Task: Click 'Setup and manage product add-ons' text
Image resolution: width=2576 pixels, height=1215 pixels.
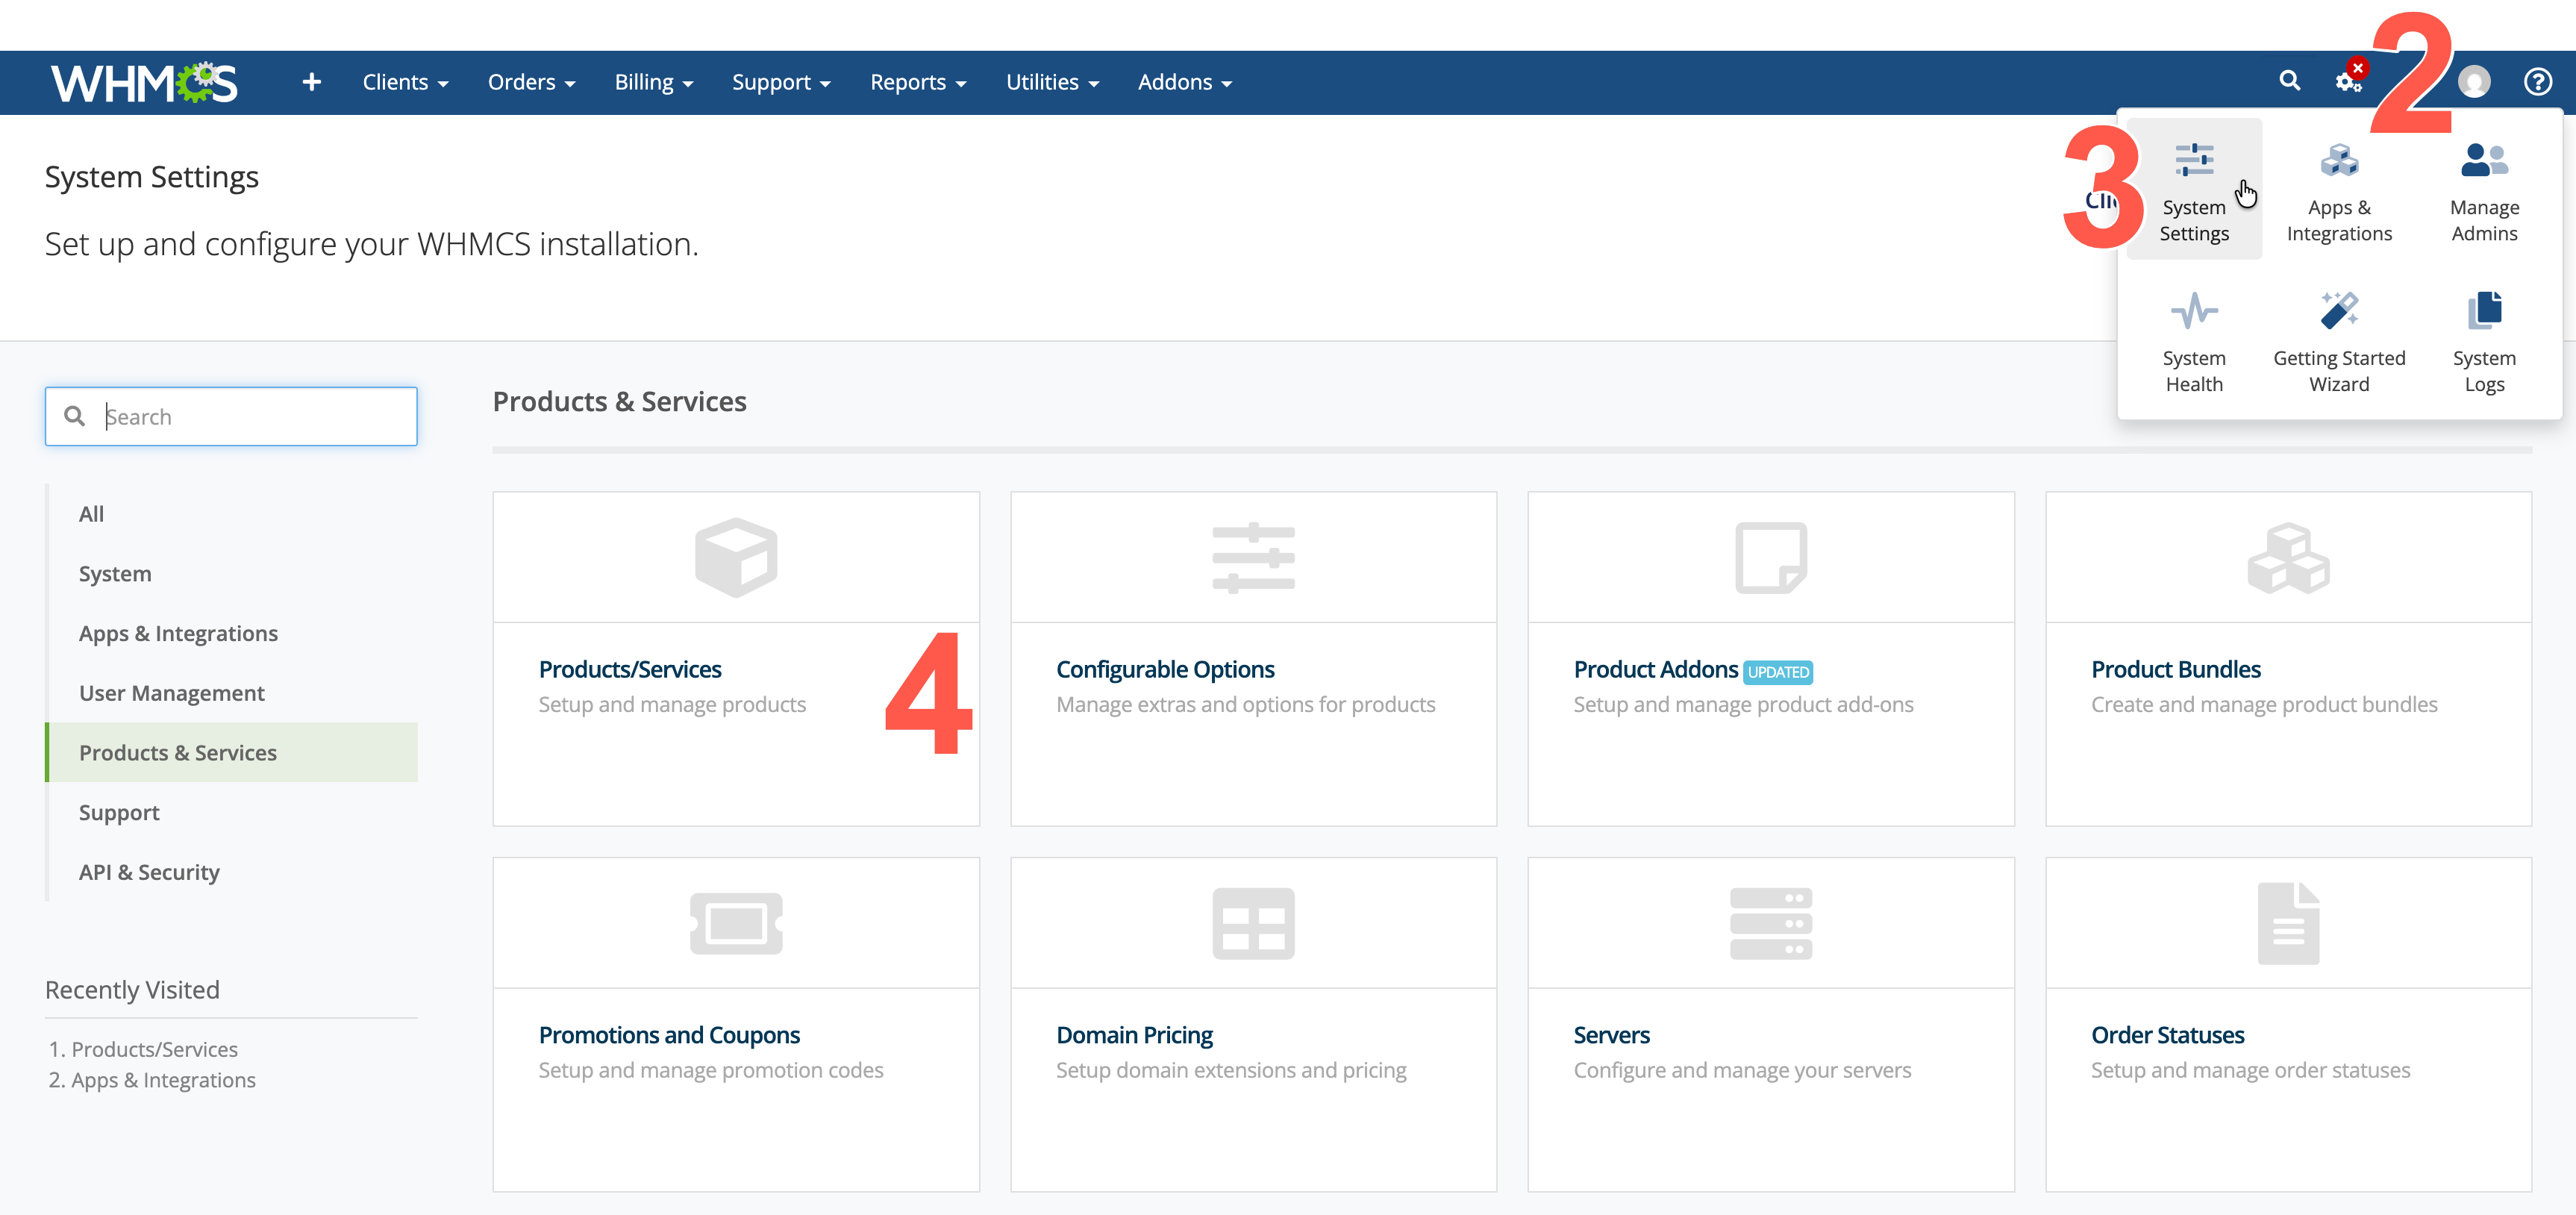Action: 1743,704
